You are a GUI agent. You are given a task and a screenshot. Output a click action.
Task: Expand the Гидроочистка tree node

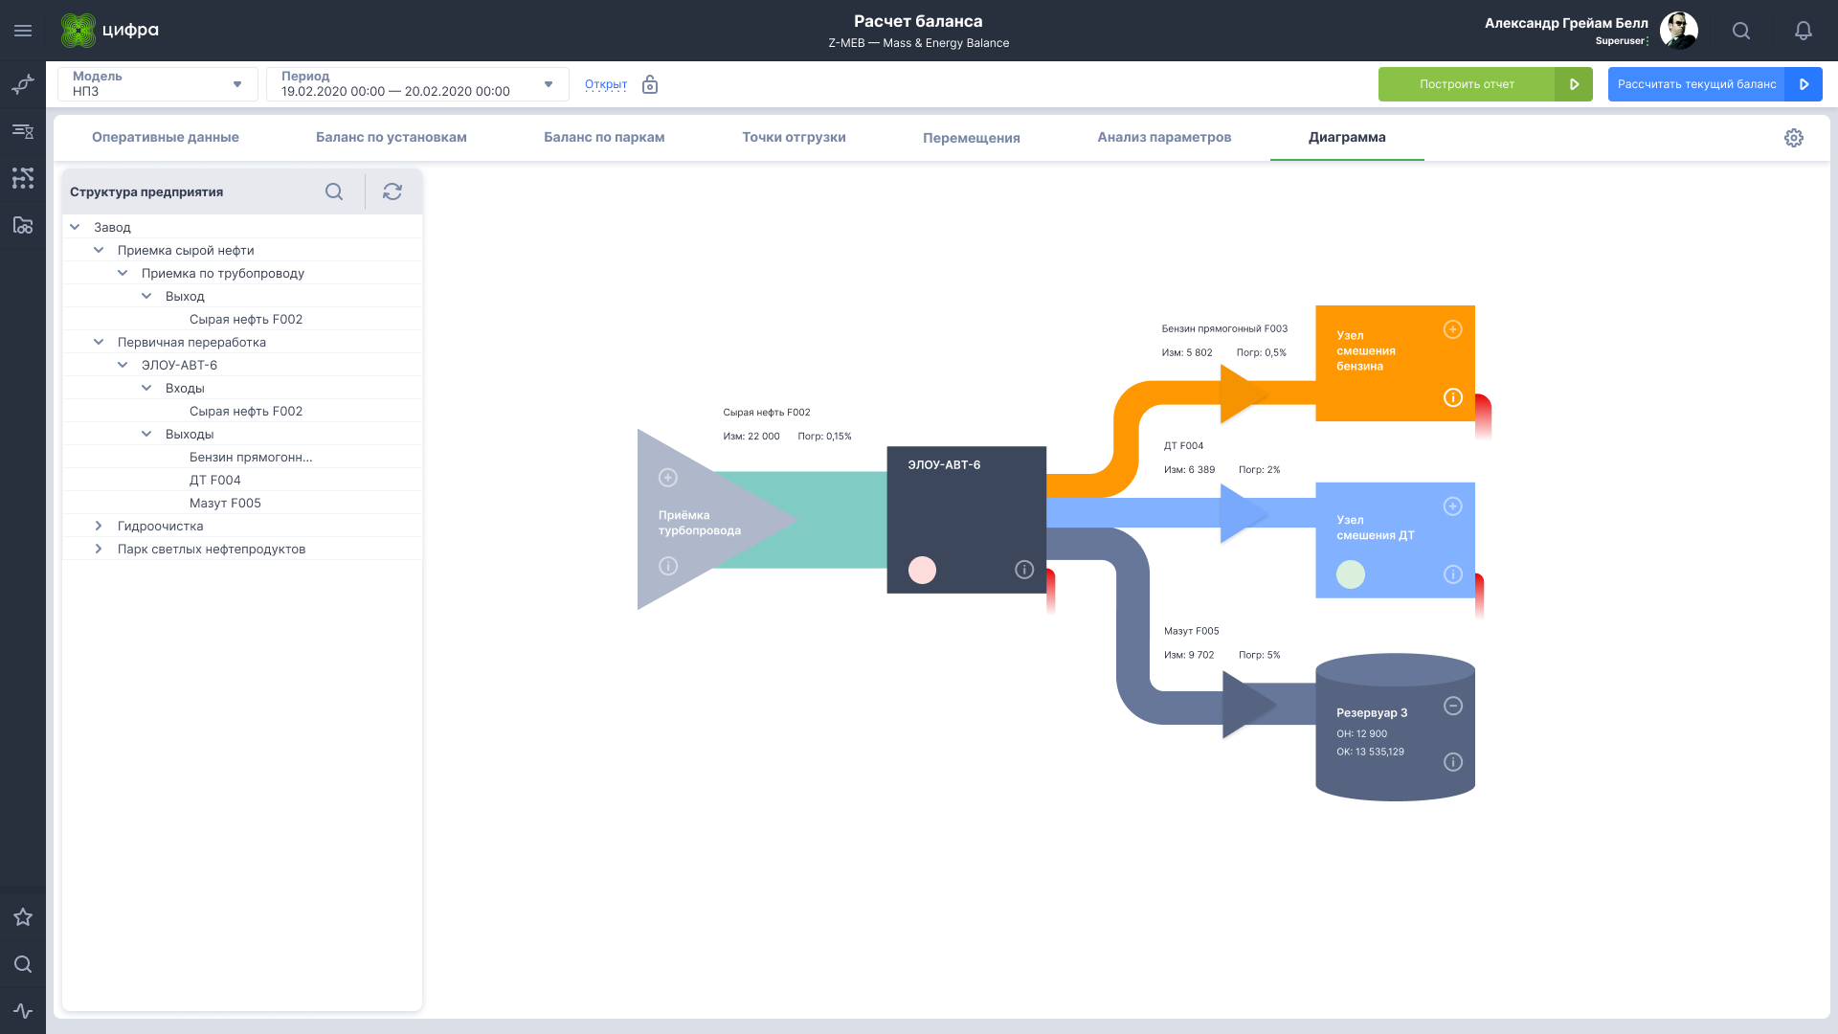click(x=99, y=526)
